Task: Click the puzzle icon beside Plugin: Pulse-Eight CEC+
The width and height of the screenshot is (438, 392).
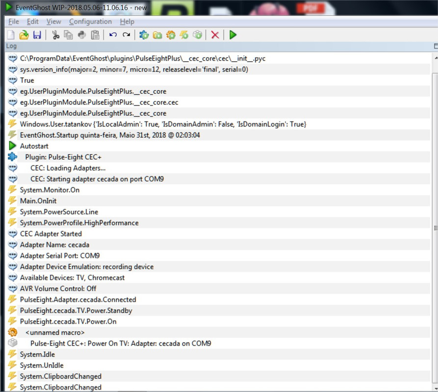Action: point(13,157)
